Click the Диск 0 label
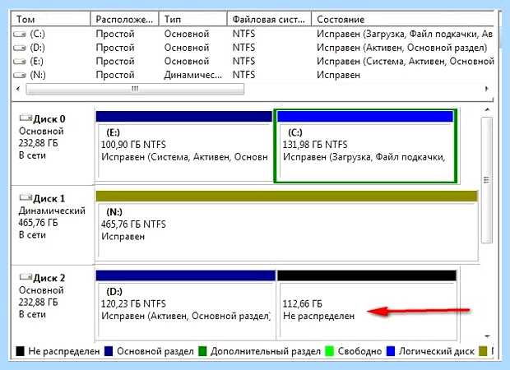 [49, 119]
